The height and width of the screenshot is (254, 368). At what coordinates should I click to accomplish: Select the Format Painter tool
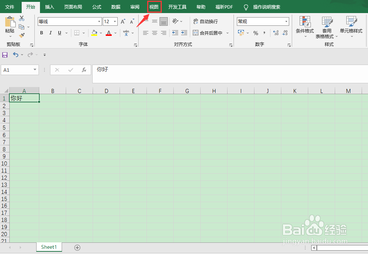tap(22, 35)
